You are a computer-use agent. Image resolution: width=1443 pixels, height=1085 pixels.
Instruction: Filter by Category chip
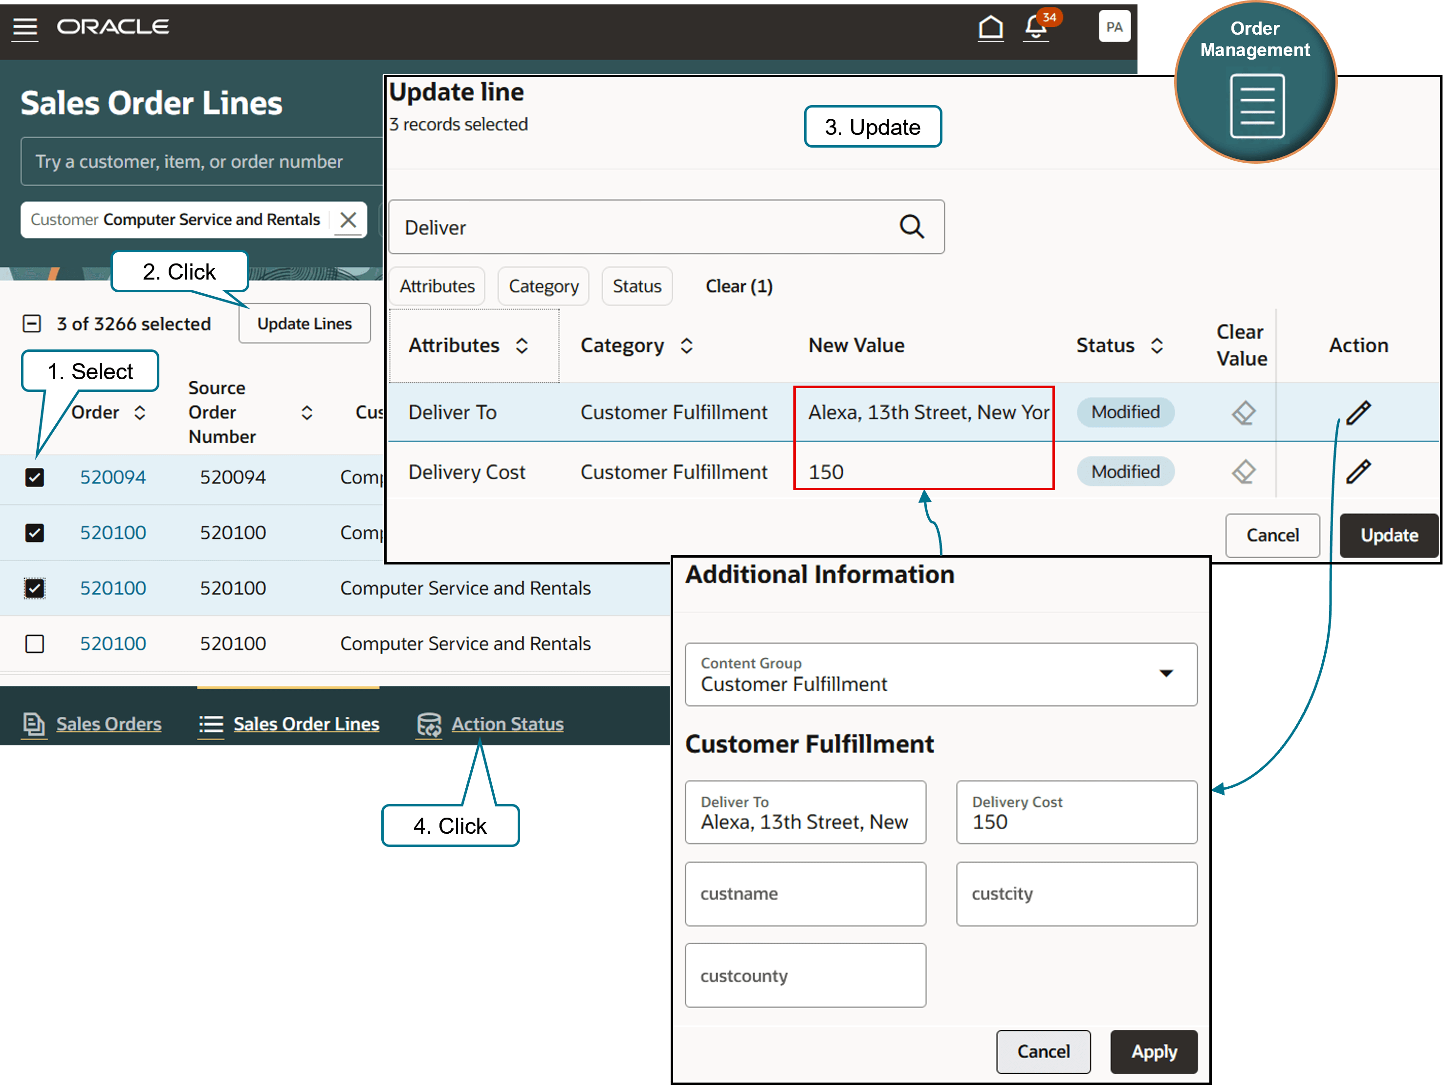[x=544, y=286]
